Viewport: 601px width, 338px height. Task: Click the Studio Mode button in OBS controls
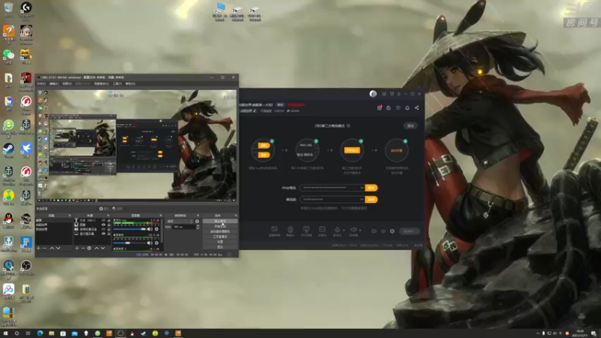point(220,237)
